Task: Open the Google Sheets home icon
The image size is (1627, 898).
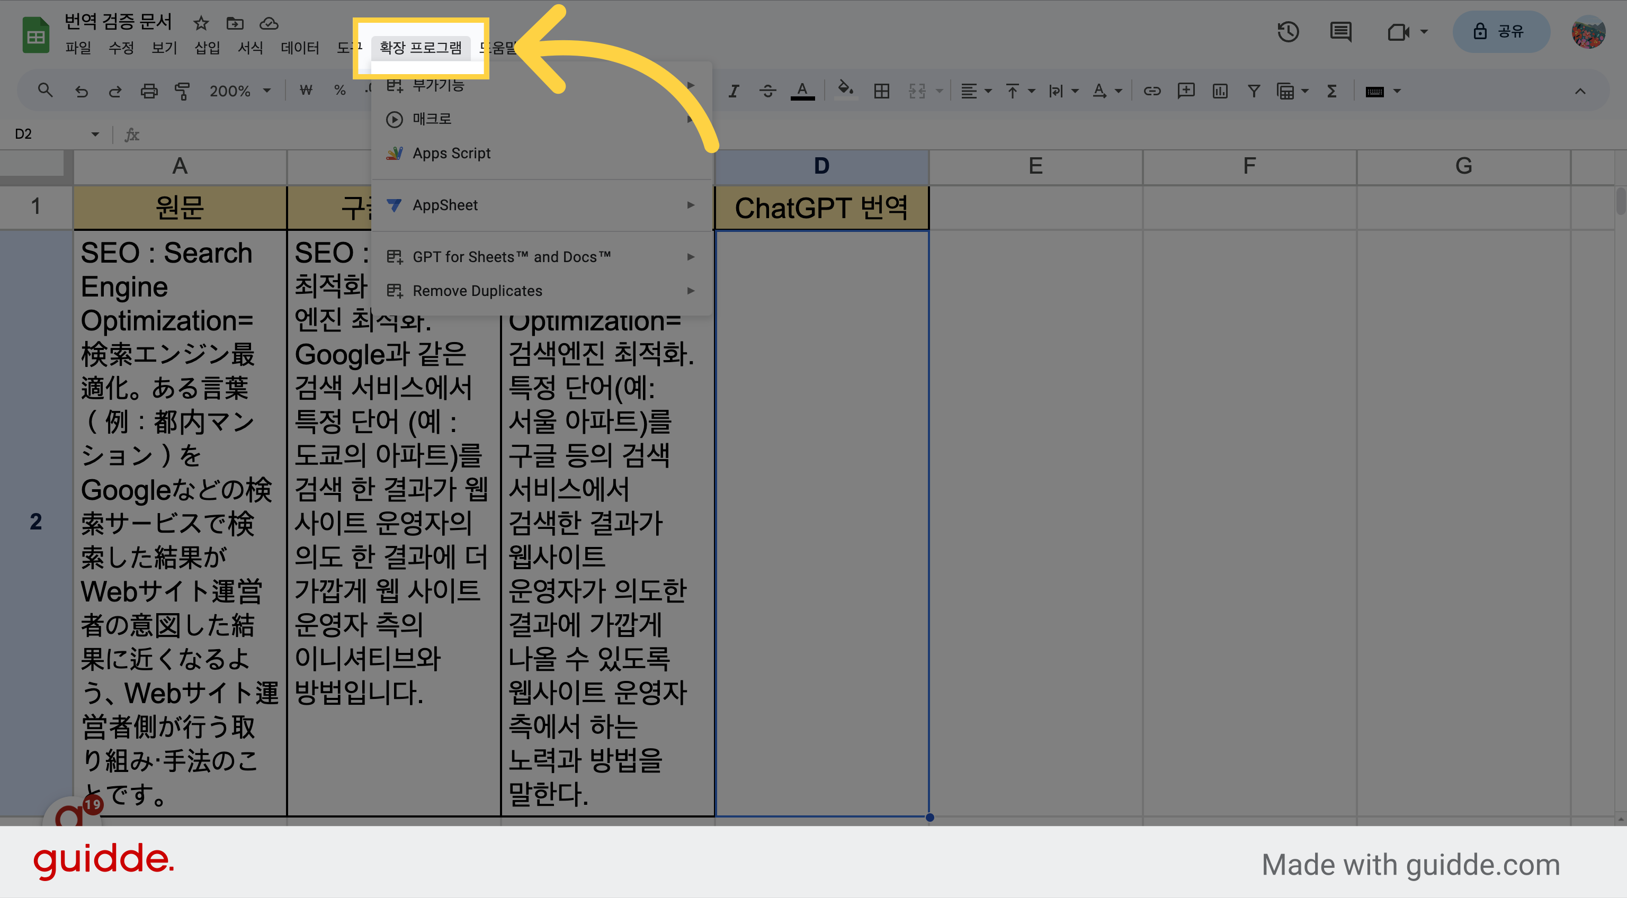Action: click(x=36, y=35)
